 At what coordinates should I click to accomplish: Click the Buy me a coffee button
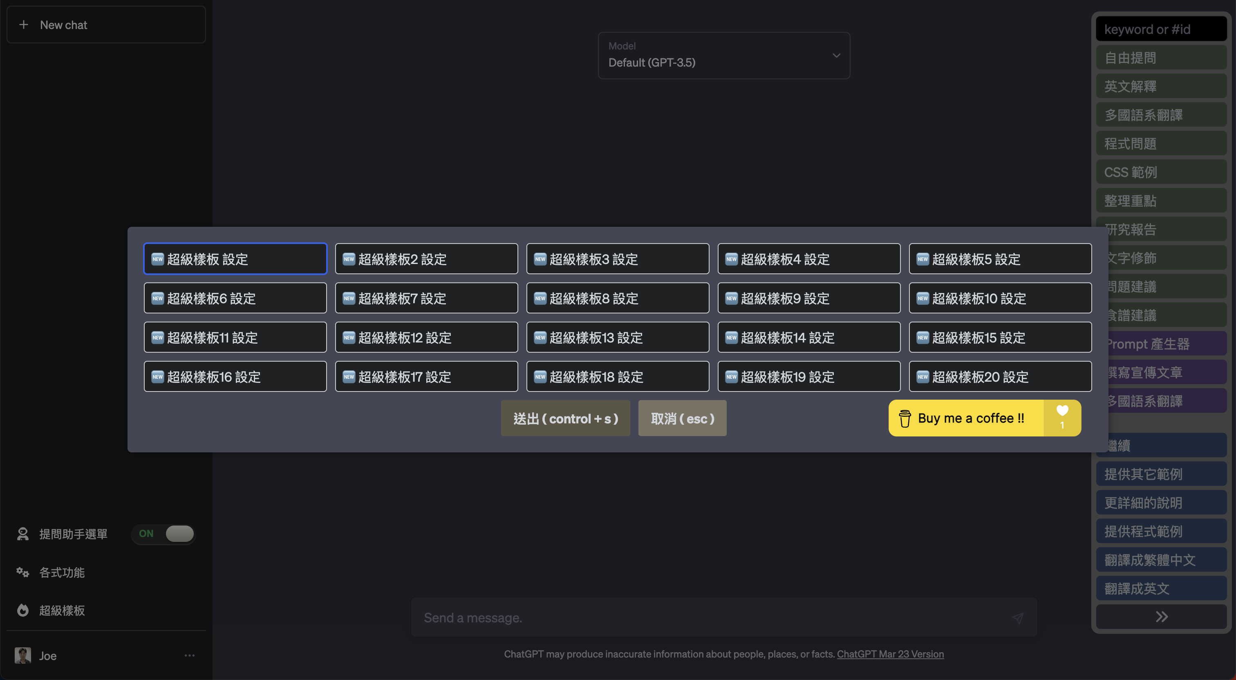966,418
